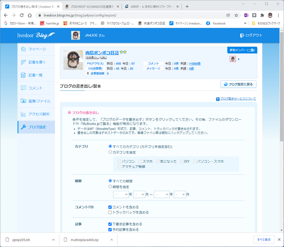The width and height of the screenshot is (284, 247).
Task: Toggle 予約記事を含める checkbox
Action: (110, 230)
